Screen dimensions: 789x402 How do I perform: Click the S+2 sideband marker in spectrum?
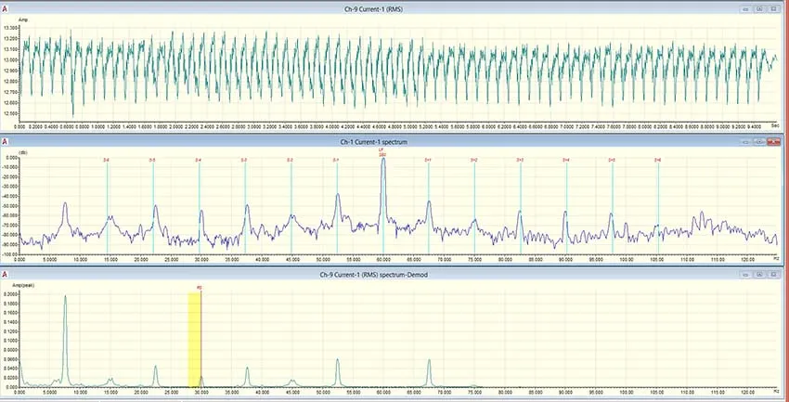point(474,160)
